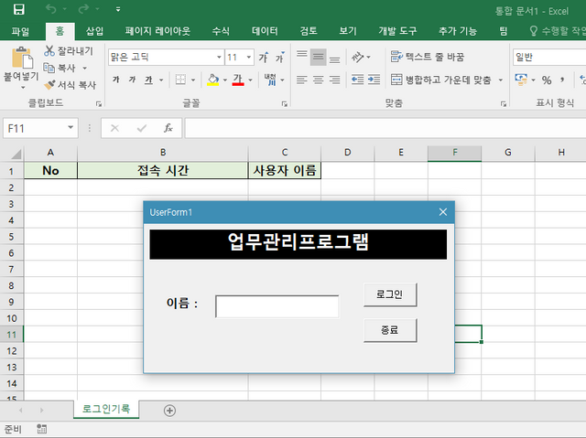Click the Copy (복사) icon
This screenshot has width=586, height=438.
point(49,68)
